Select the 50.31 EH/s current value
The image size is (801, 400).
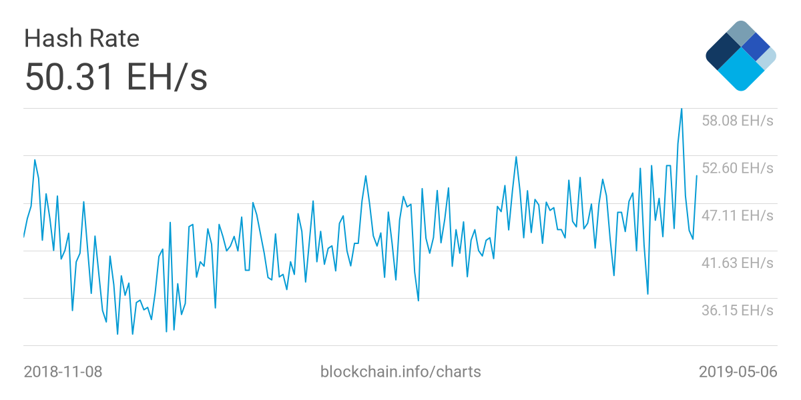tap(116, 77)
